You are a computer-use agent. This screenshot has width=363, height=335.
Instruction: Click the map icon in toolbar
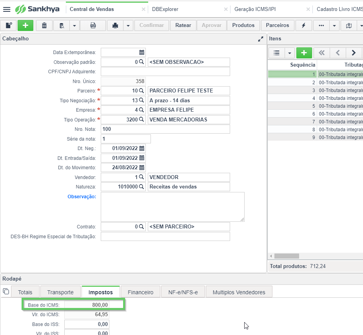(349, 25)
